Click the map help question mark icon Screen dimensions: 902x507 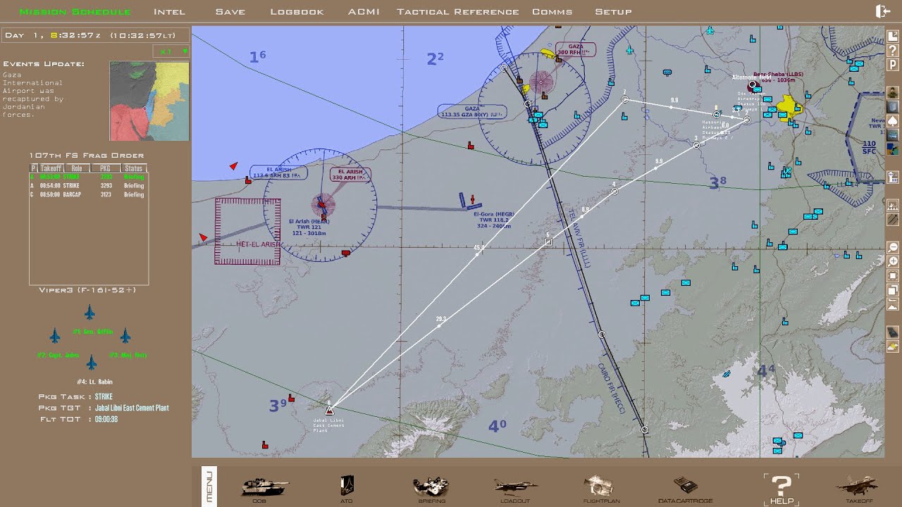point(893,50)
